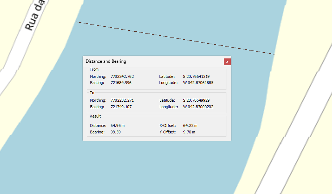Click the From Latitude value S 20.76641219

196,76
